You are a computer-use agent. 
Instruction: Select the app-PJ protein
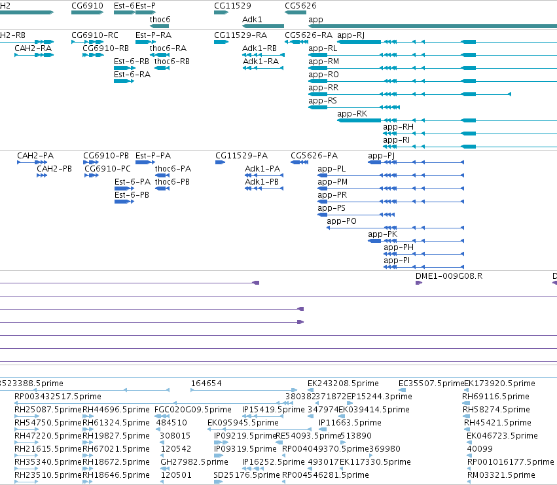click(x=381, y=156)
